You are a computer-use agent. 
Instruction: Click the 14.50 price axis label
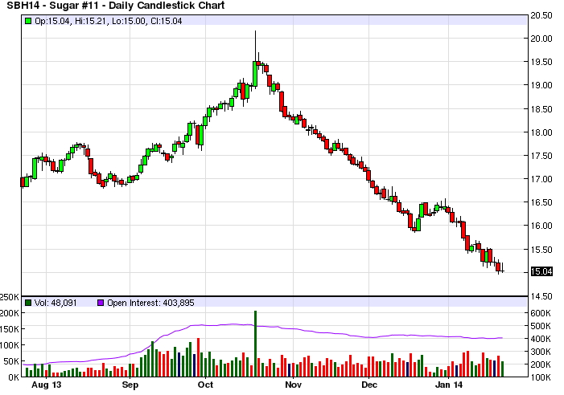coord(541,296)
